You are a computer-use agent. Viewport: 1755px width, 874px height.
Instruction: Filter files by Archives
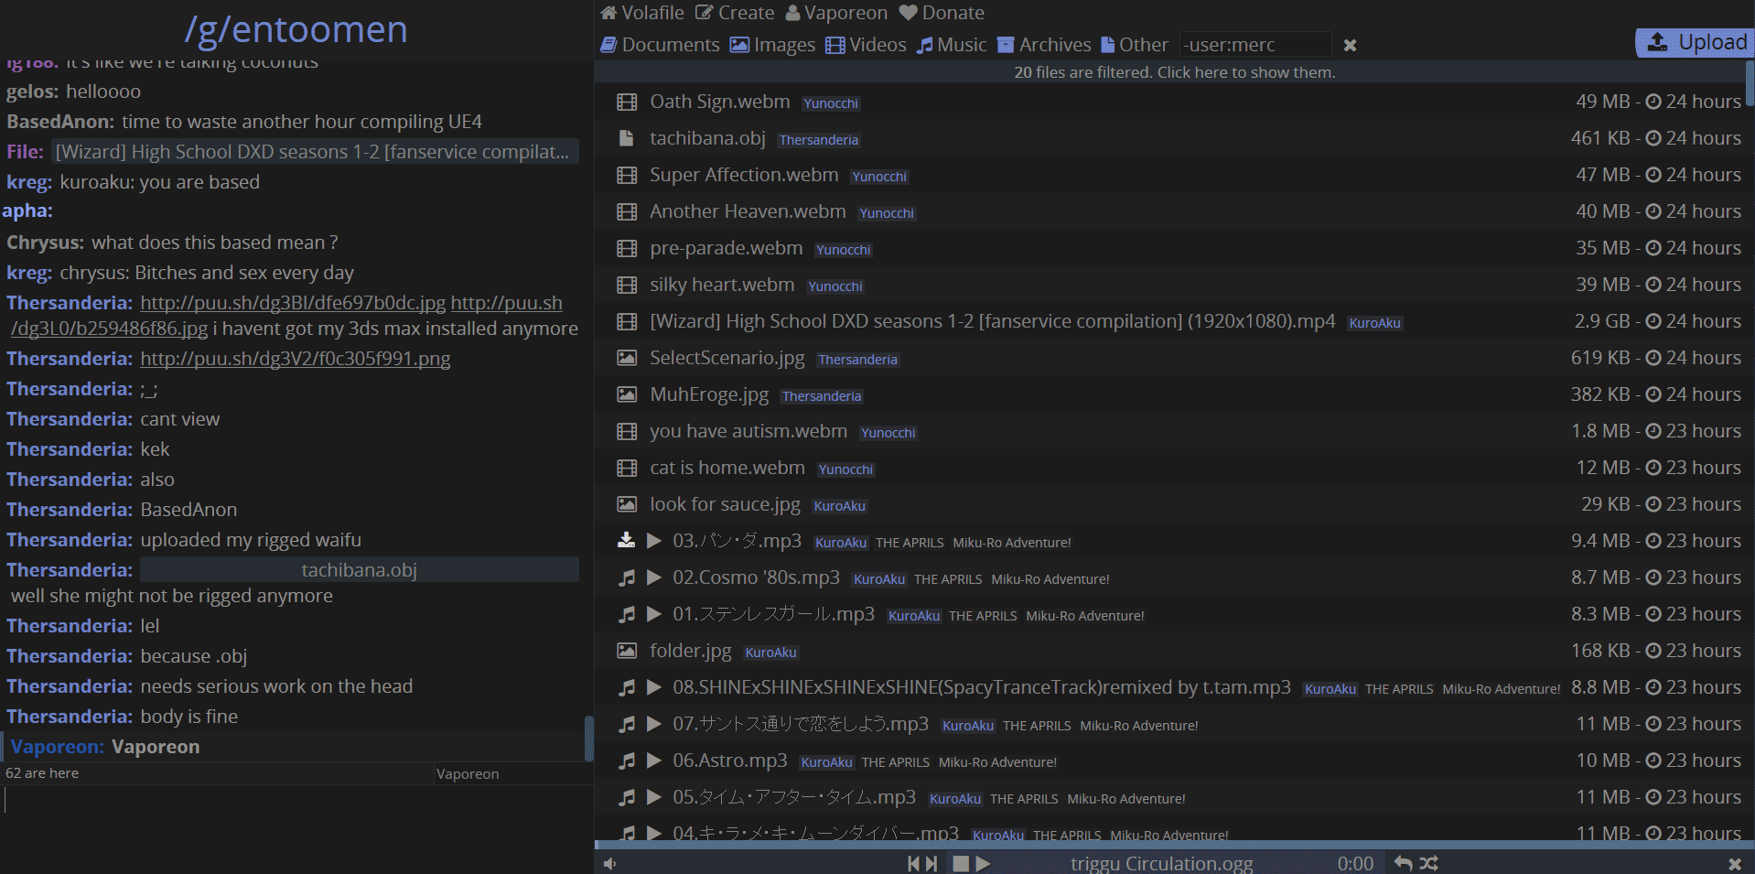(x=1044, y=45)
